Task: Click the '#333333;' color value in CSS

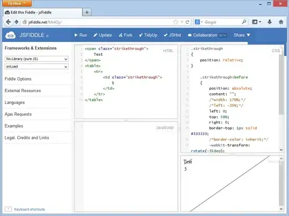Action: pyautogui.click(x=200, y=133)
